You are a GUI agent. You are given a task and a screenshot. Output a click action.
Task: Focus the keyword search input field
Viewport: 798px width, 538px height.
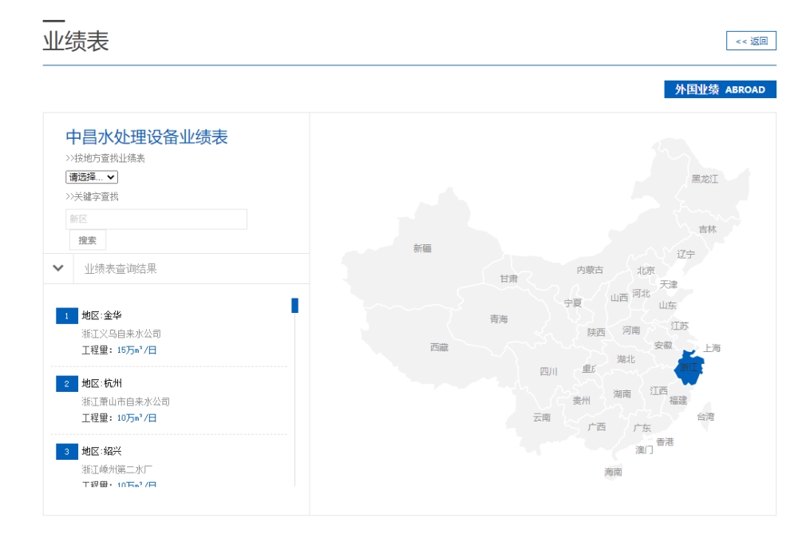click(156, 219)
